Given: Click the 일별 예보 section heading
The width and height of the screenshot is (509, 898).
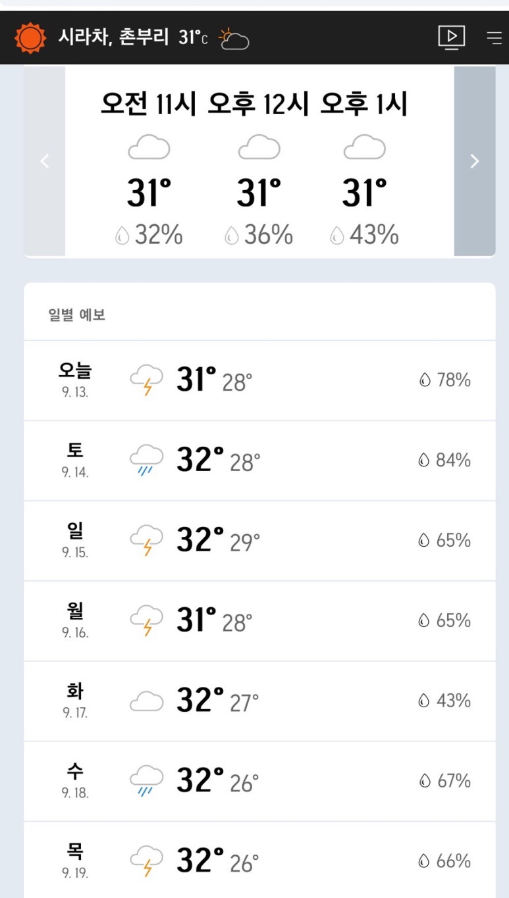Looking at the screenshot, I should point(77,315).
